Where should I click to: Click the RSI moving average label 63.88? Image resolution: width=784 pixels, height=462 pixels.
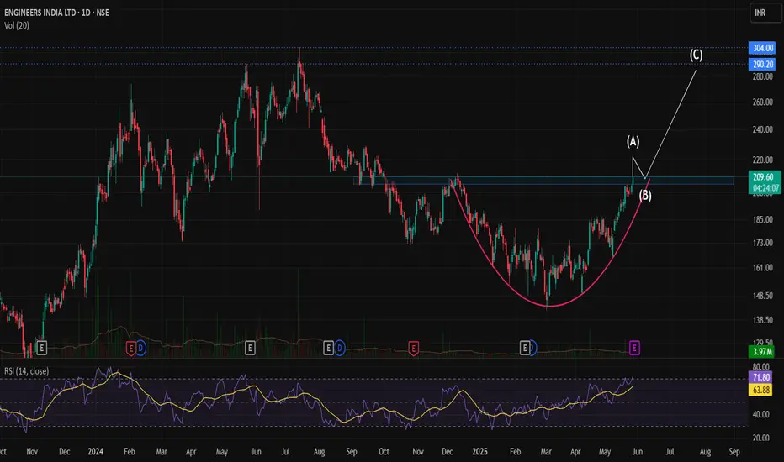click(x=760, y=390)
